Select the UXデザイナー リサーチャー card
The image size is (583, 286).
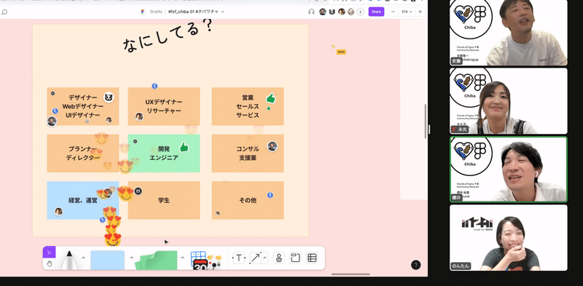[x=164, y=106]
